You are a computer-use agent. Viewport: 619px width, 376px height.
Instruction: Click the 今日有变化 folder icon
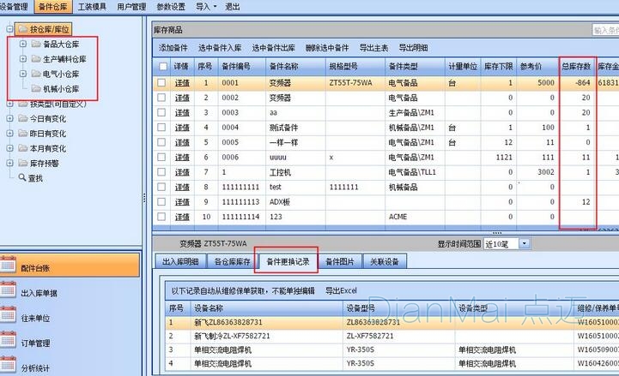tap(23, 118)
